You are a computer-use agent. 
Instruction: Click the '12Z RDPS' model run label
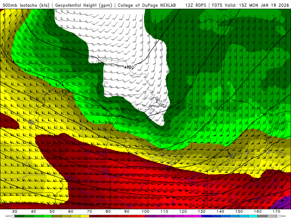(196, 5)
